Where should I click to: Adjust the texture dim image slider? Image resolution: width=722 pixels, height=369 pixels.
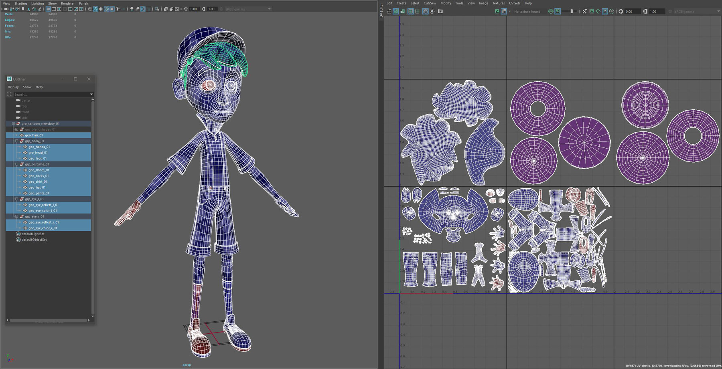[572, 11]
